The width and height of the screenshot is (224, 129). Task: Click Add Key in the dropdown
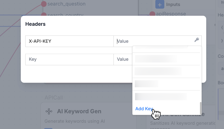coord(144,108)
